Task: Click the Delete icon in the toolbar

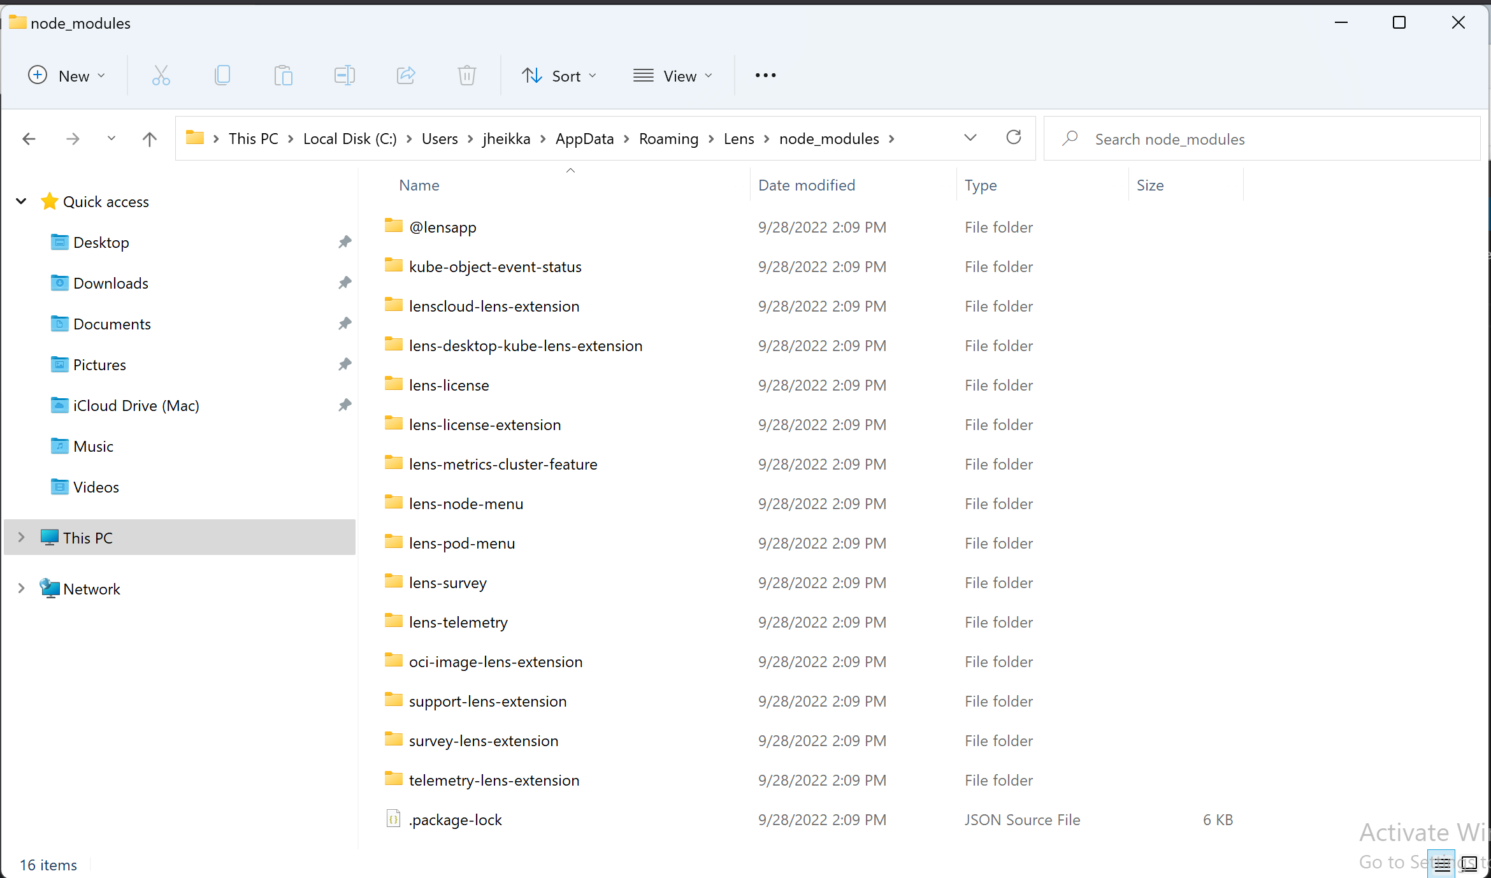Action: 466,75
